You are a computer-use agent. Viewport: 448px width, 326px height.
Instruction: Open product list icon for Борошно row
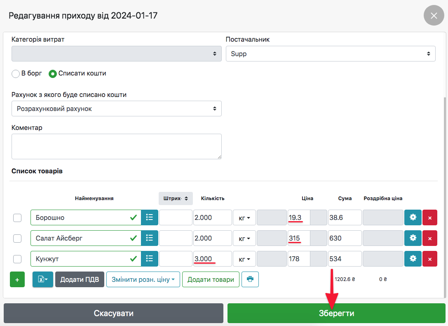(150, 217)
